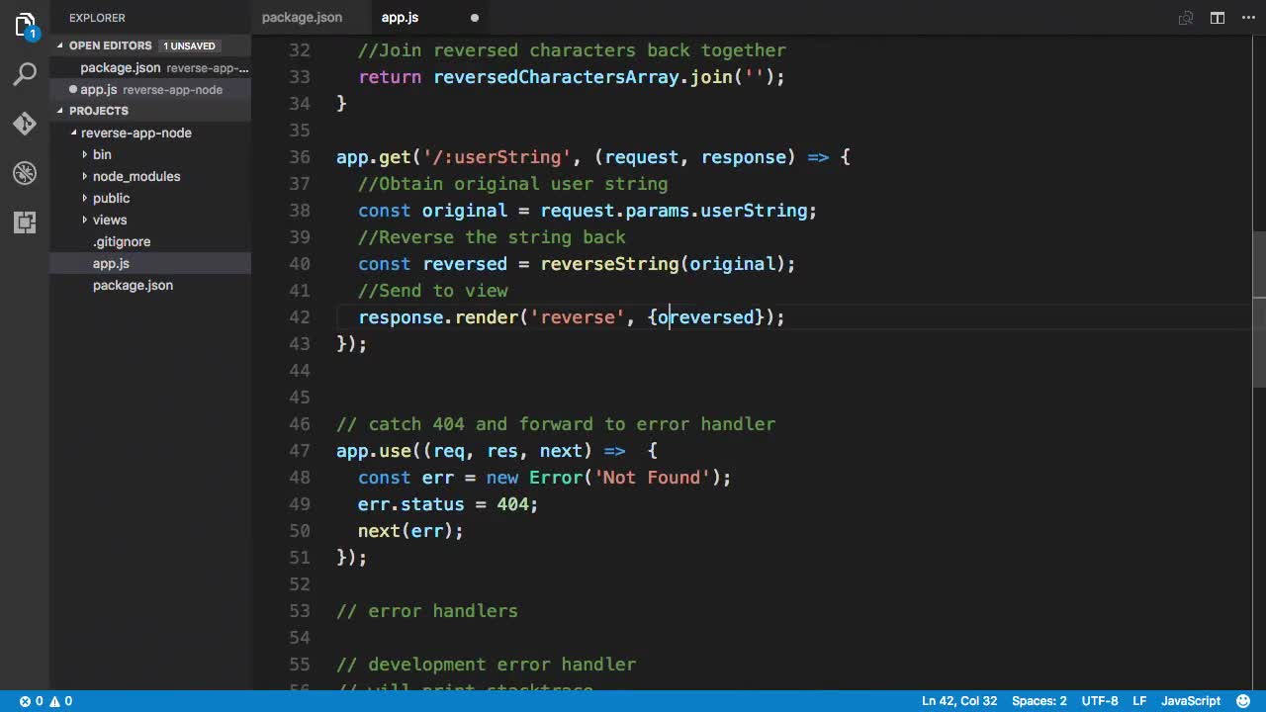Click the EXPLORER panel title

[x=97, y=18]
